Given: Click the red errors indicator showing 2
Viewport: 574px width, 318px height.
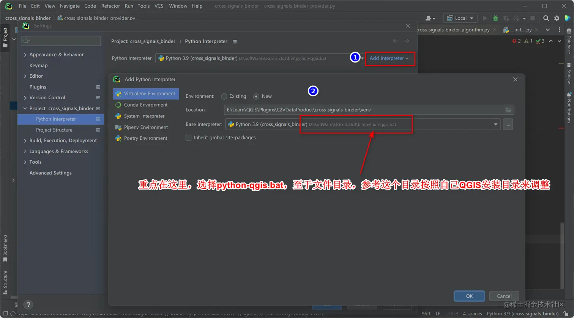Looking at the screenshot, I should point(516,41).
